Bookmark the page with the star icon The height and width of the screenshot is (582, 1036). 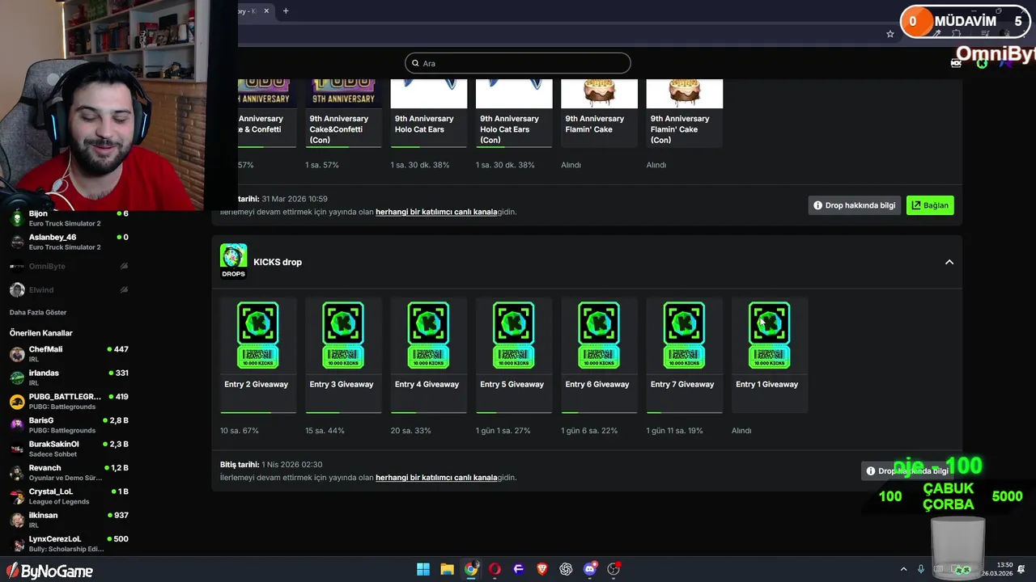(x=890, y=34)
